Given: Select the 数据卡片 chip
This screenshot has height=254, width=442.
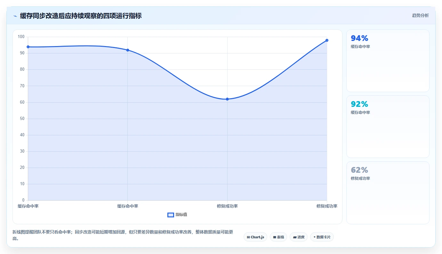Looking at the screenshot, I should (x=322, y=237).
